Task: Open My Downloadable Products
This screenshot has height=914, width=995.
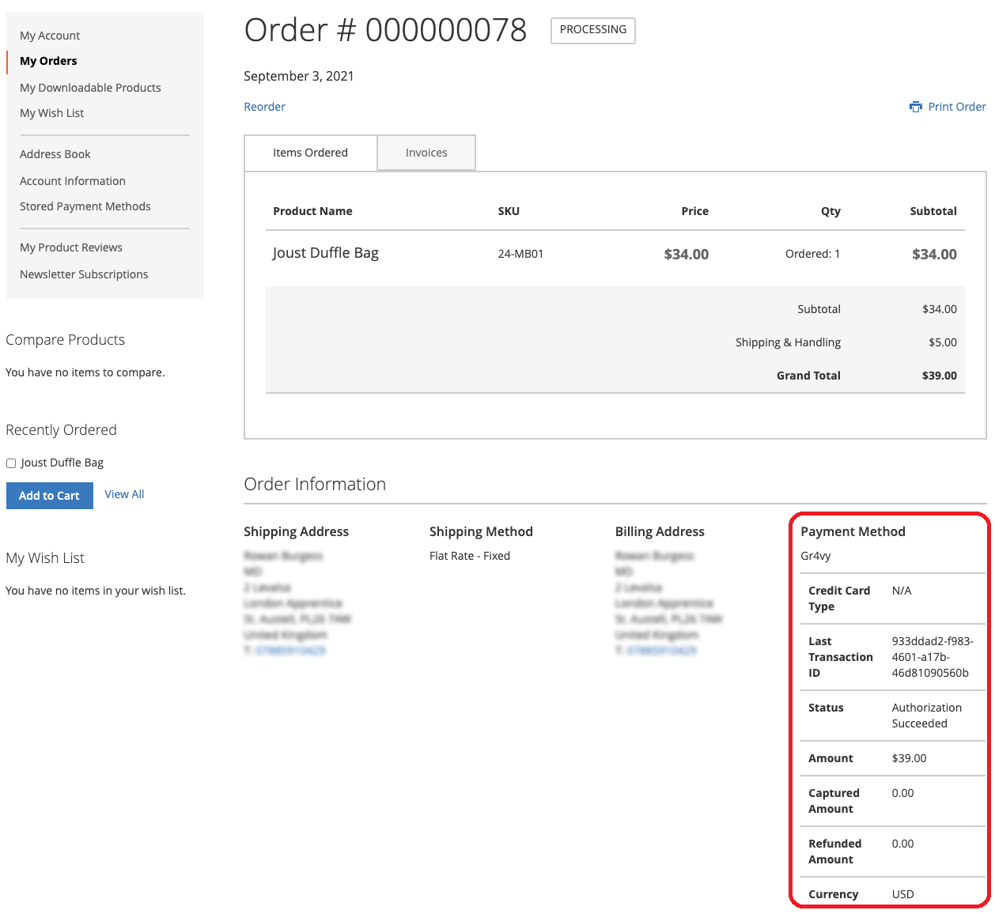Action: tap(89, 87)
